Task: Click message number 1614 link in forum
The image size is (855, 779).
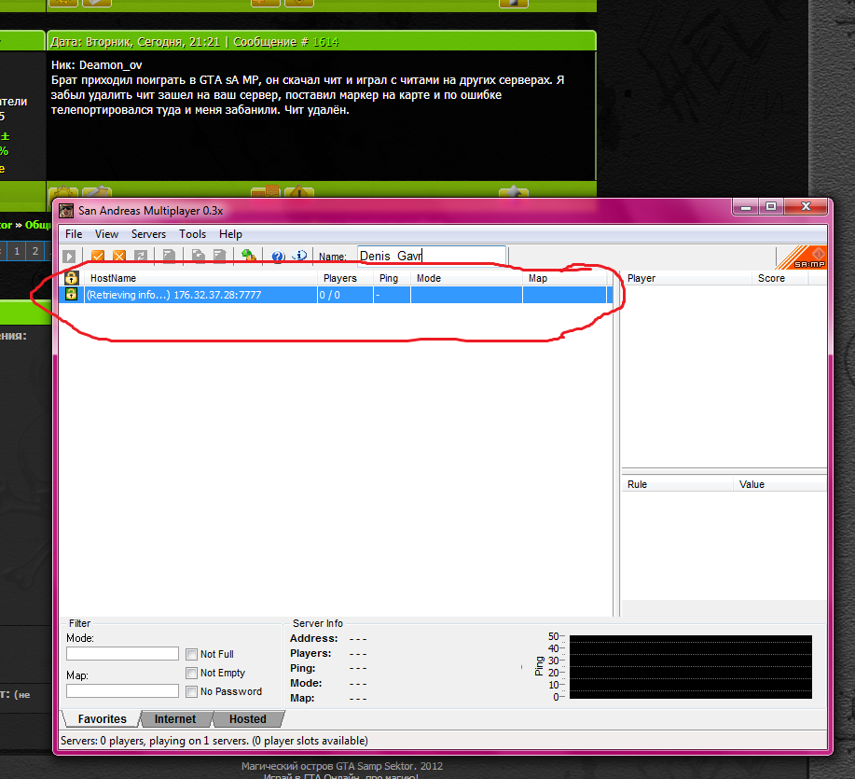Action: tap(325, 42)
